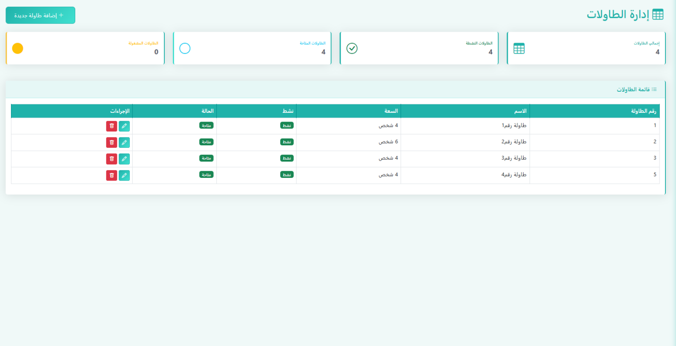Click the السعة column header

coord(391,111)
